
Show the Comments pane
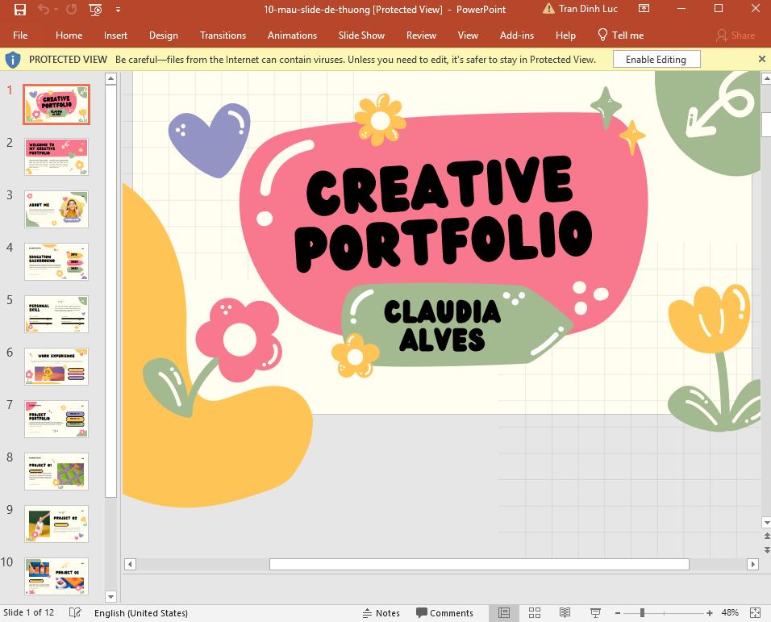click(444, 612)
